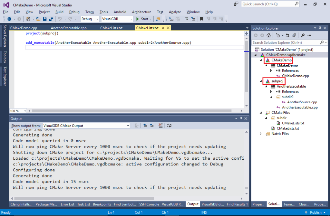The width and height of the screenshot is (330, 216).
Task: Open the Toolbox side tab
Action: 5,57
